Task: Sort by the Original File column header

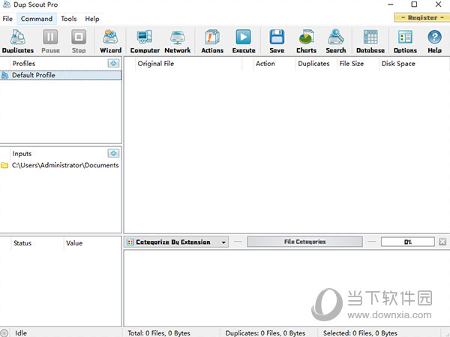Action: pos(190,64)
